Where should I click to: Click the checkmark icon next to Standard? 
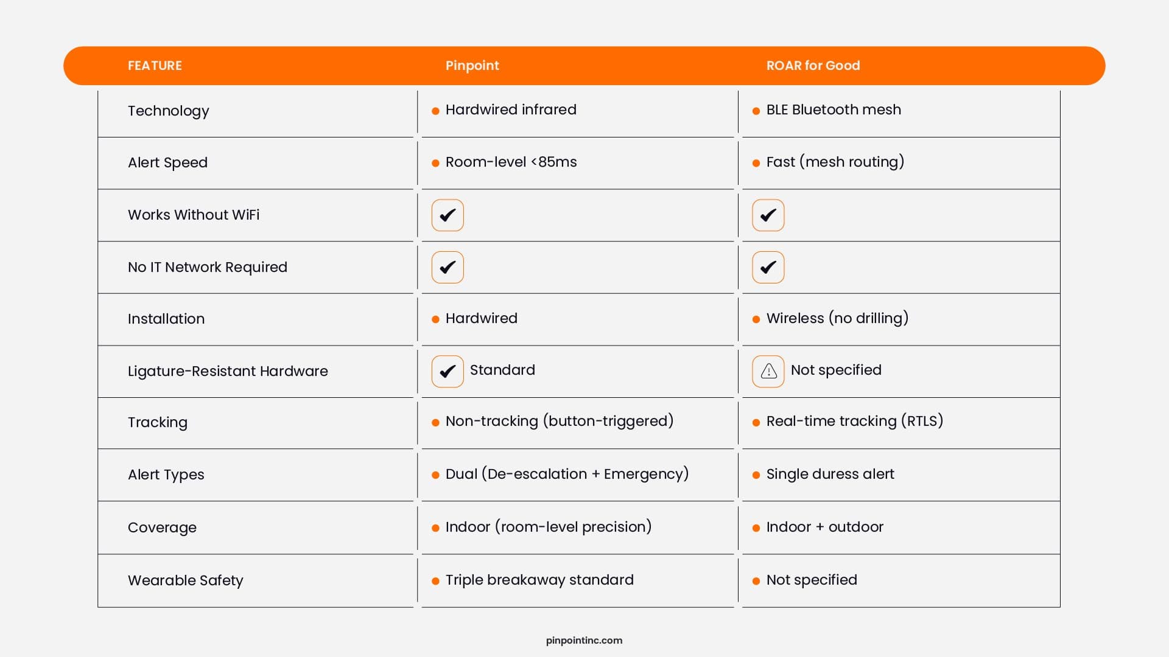click(x=448, y=371)
